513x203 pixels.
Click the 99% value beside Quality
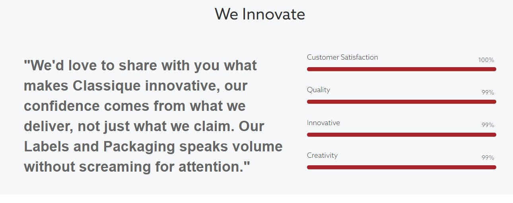tap(488, 93)
